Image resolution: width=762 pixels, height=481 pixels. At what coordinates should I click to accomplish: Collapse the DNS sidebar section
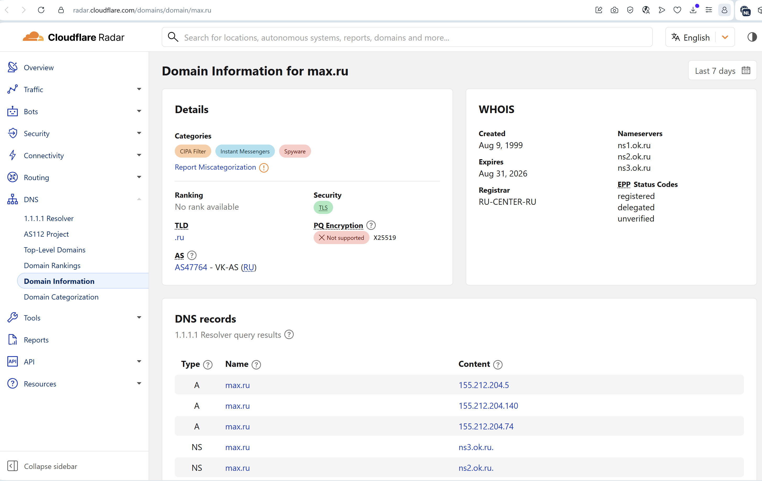tap(139, 199)
